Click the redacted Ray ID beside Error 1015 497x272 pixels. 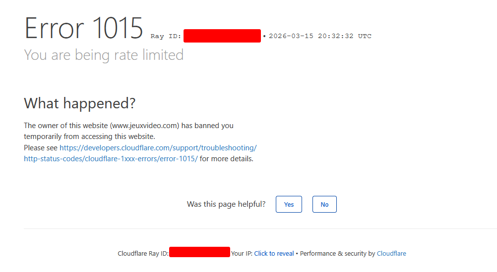tap(222, 36)
